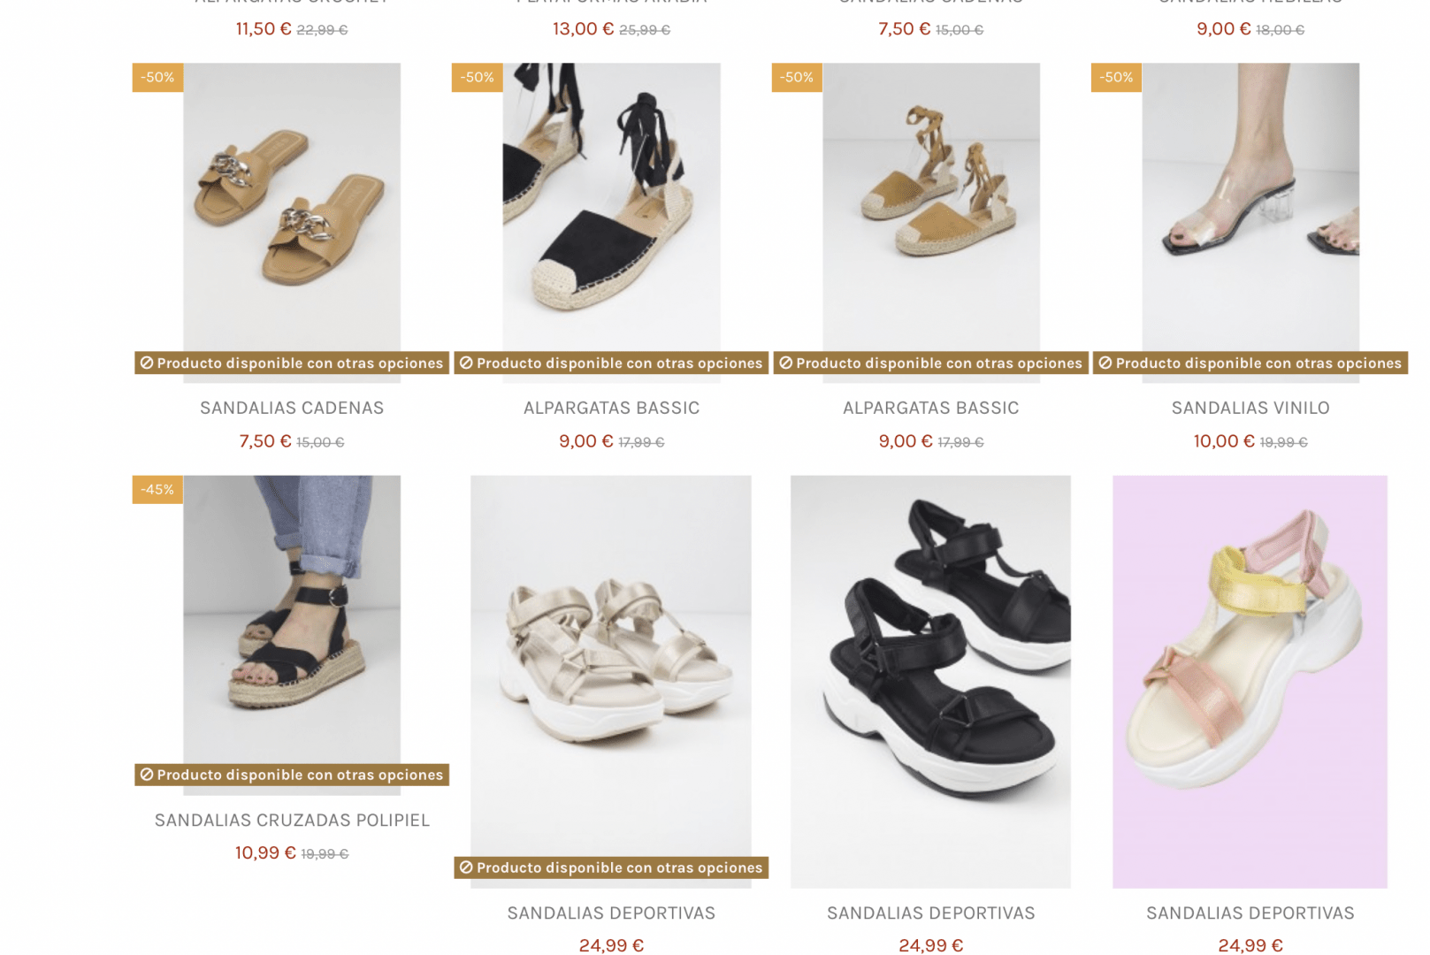Click the 10,99 € price of crossed sandals
Image resolution: width=1430 pixels, height=955 pixels.
265,852
